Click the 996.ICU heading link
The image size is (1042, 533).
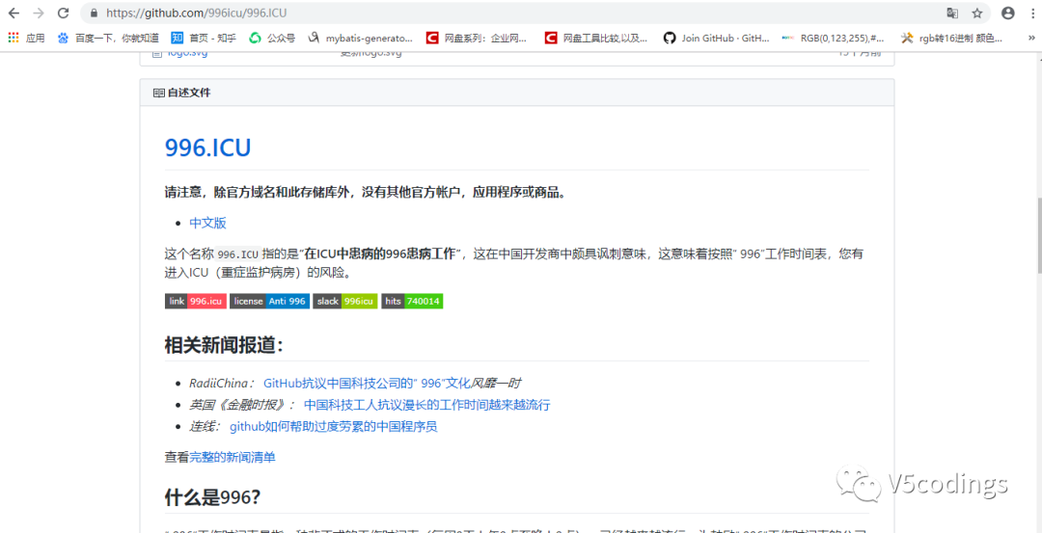click(x=207, y=147)
